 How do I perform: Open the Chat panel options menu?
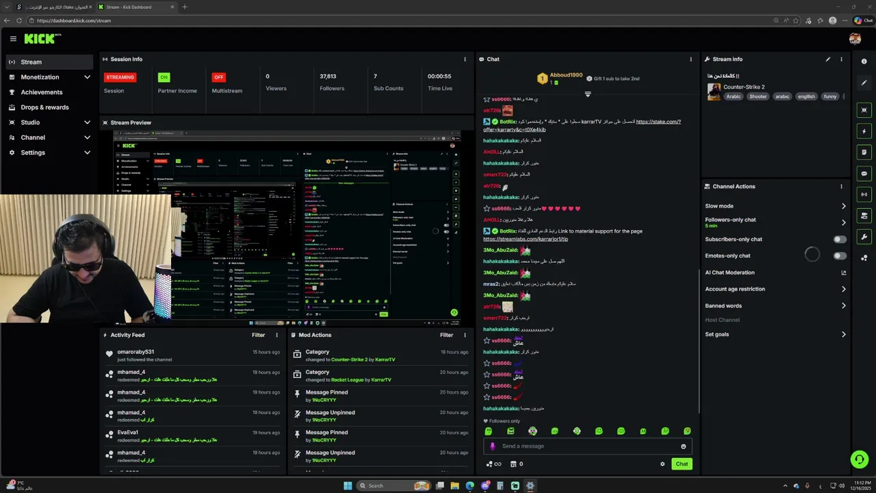click(x=691, y=59)
